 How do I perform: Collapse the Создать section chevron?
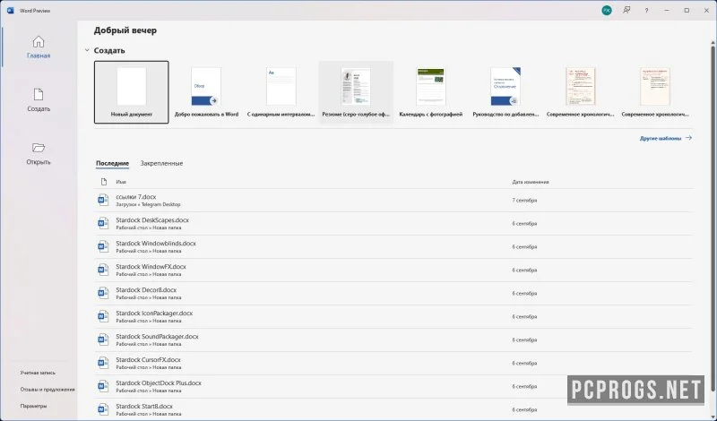87,50
